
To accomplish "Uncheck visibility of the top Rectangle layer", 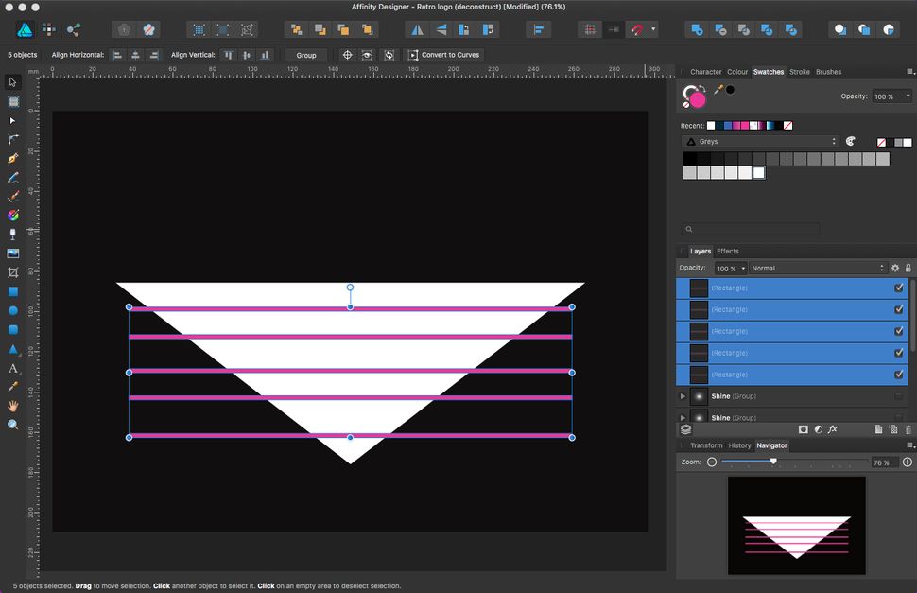I will coord(897,288).
